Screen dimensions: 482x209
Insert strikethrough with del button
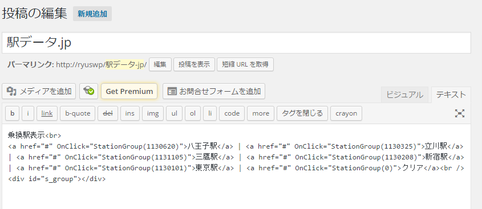click(108, 113)
